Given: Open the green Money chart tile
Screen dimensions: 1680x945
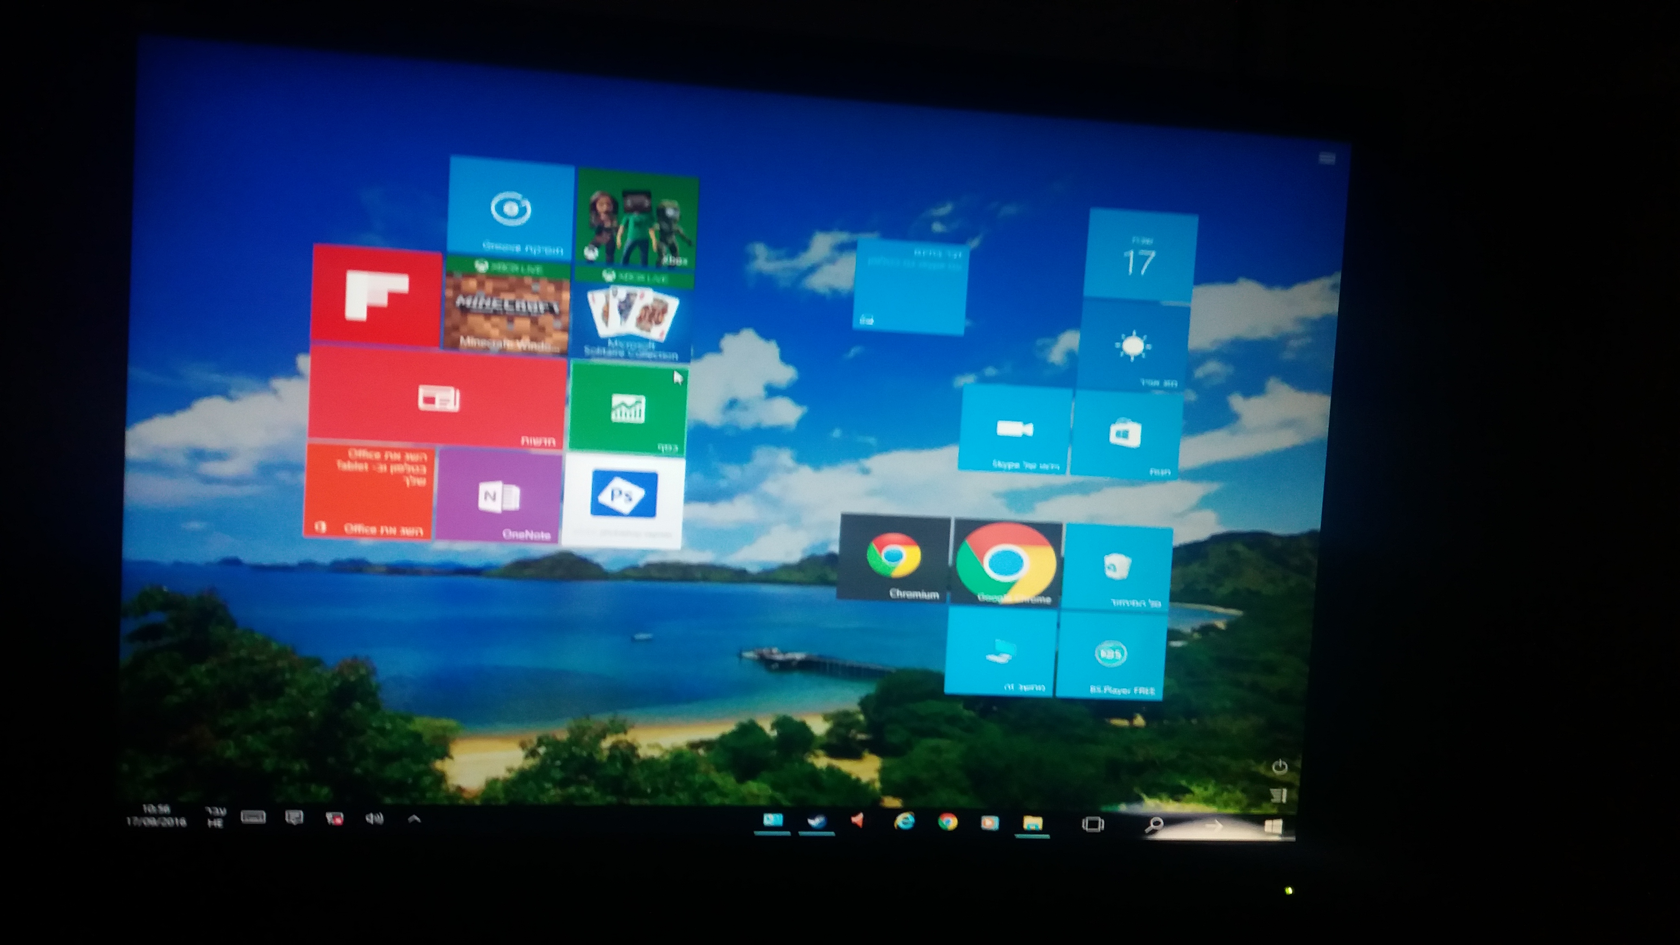Looking at the screenshot, I should [x=628, y=409].
